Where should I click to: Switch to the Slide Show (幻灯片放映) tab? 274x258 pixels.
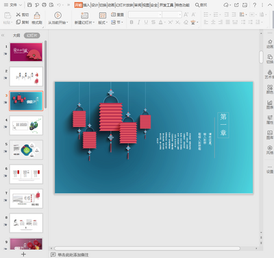(x=125, y=5)
